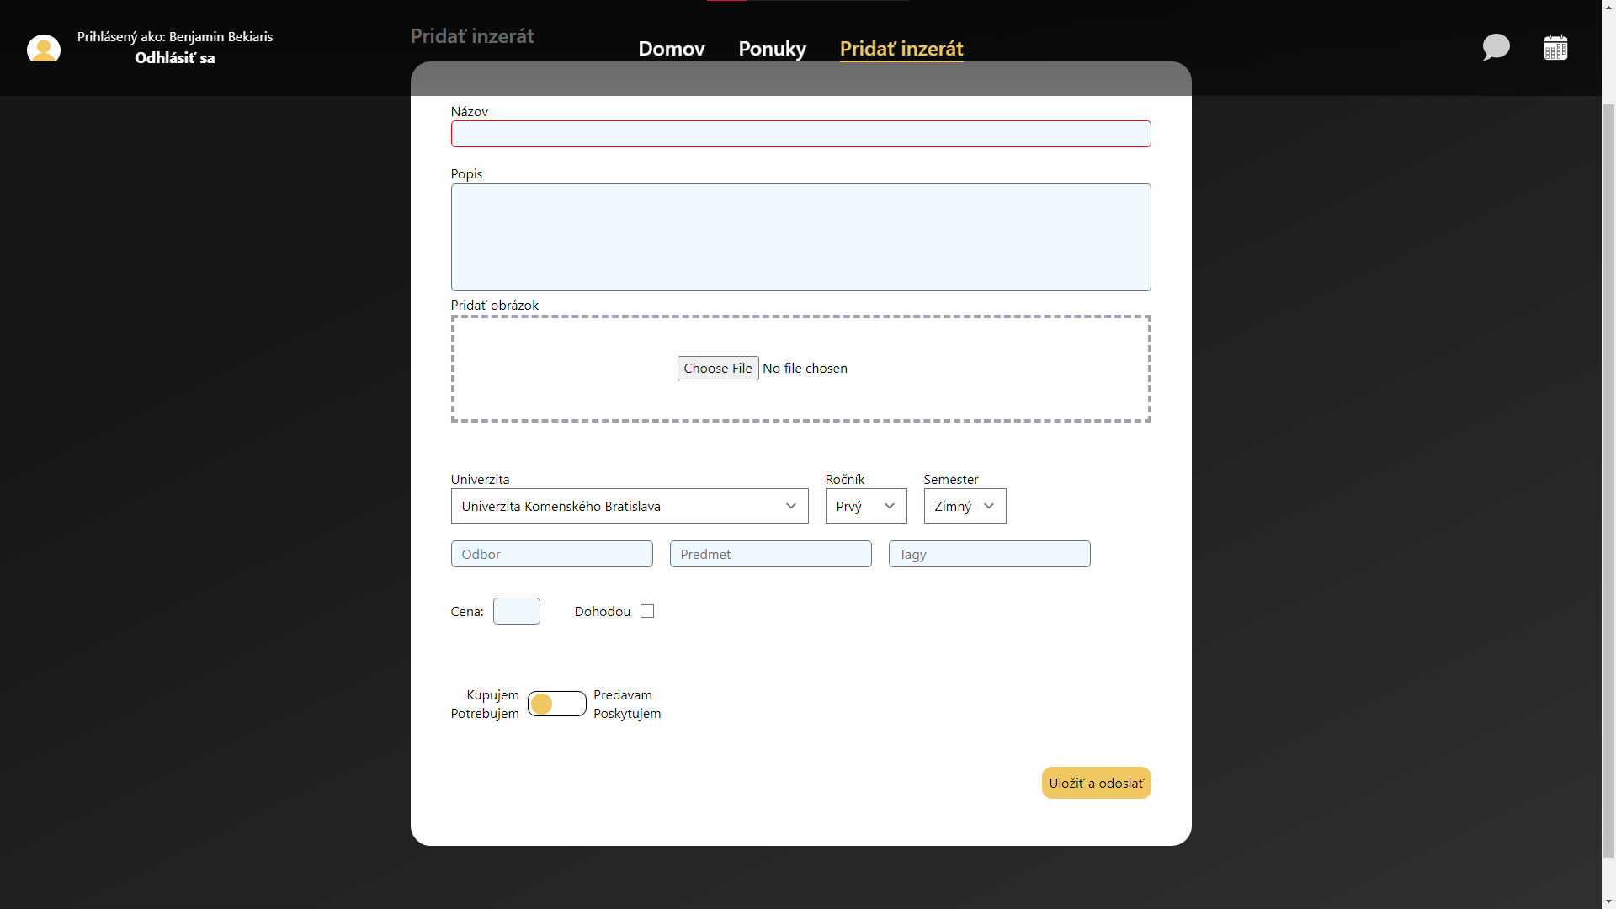Click the Odhlásiť sa link
This screenshot has height=909, width=1616.
tap(175, 58)
